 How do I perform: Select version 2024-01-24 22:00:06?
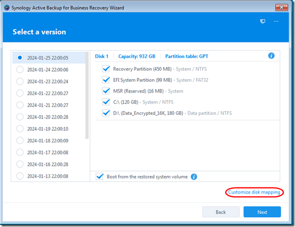(x=20, y=70)
